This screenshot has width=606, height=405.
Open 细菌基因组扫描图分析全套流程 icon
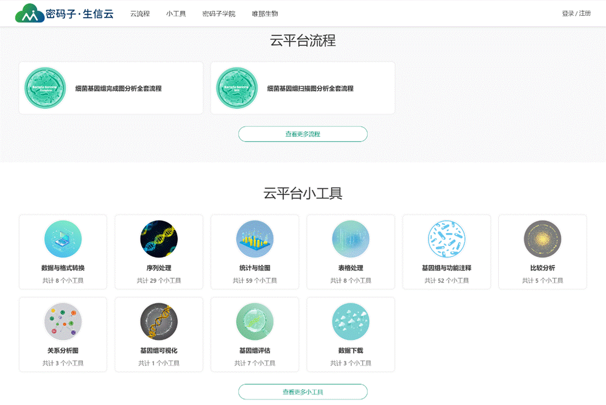coord(237,88)
